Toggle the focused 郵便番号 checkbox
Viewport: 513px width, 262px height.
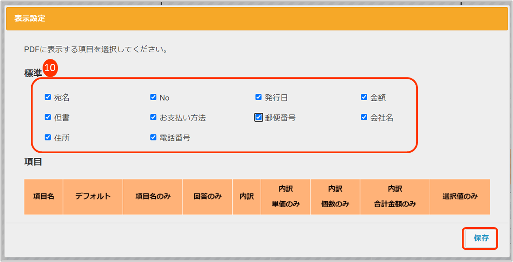[259, 117]
